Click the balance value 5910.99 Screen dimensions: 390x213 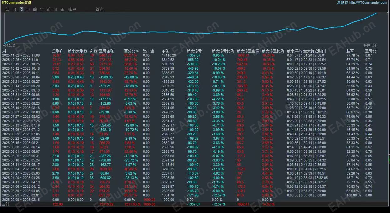(168, 64)
